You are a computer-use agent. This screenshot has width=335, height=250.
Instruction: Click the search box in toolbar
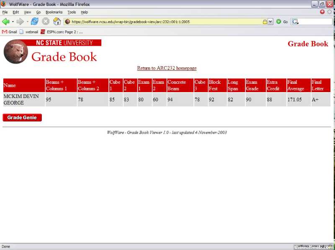314,22
